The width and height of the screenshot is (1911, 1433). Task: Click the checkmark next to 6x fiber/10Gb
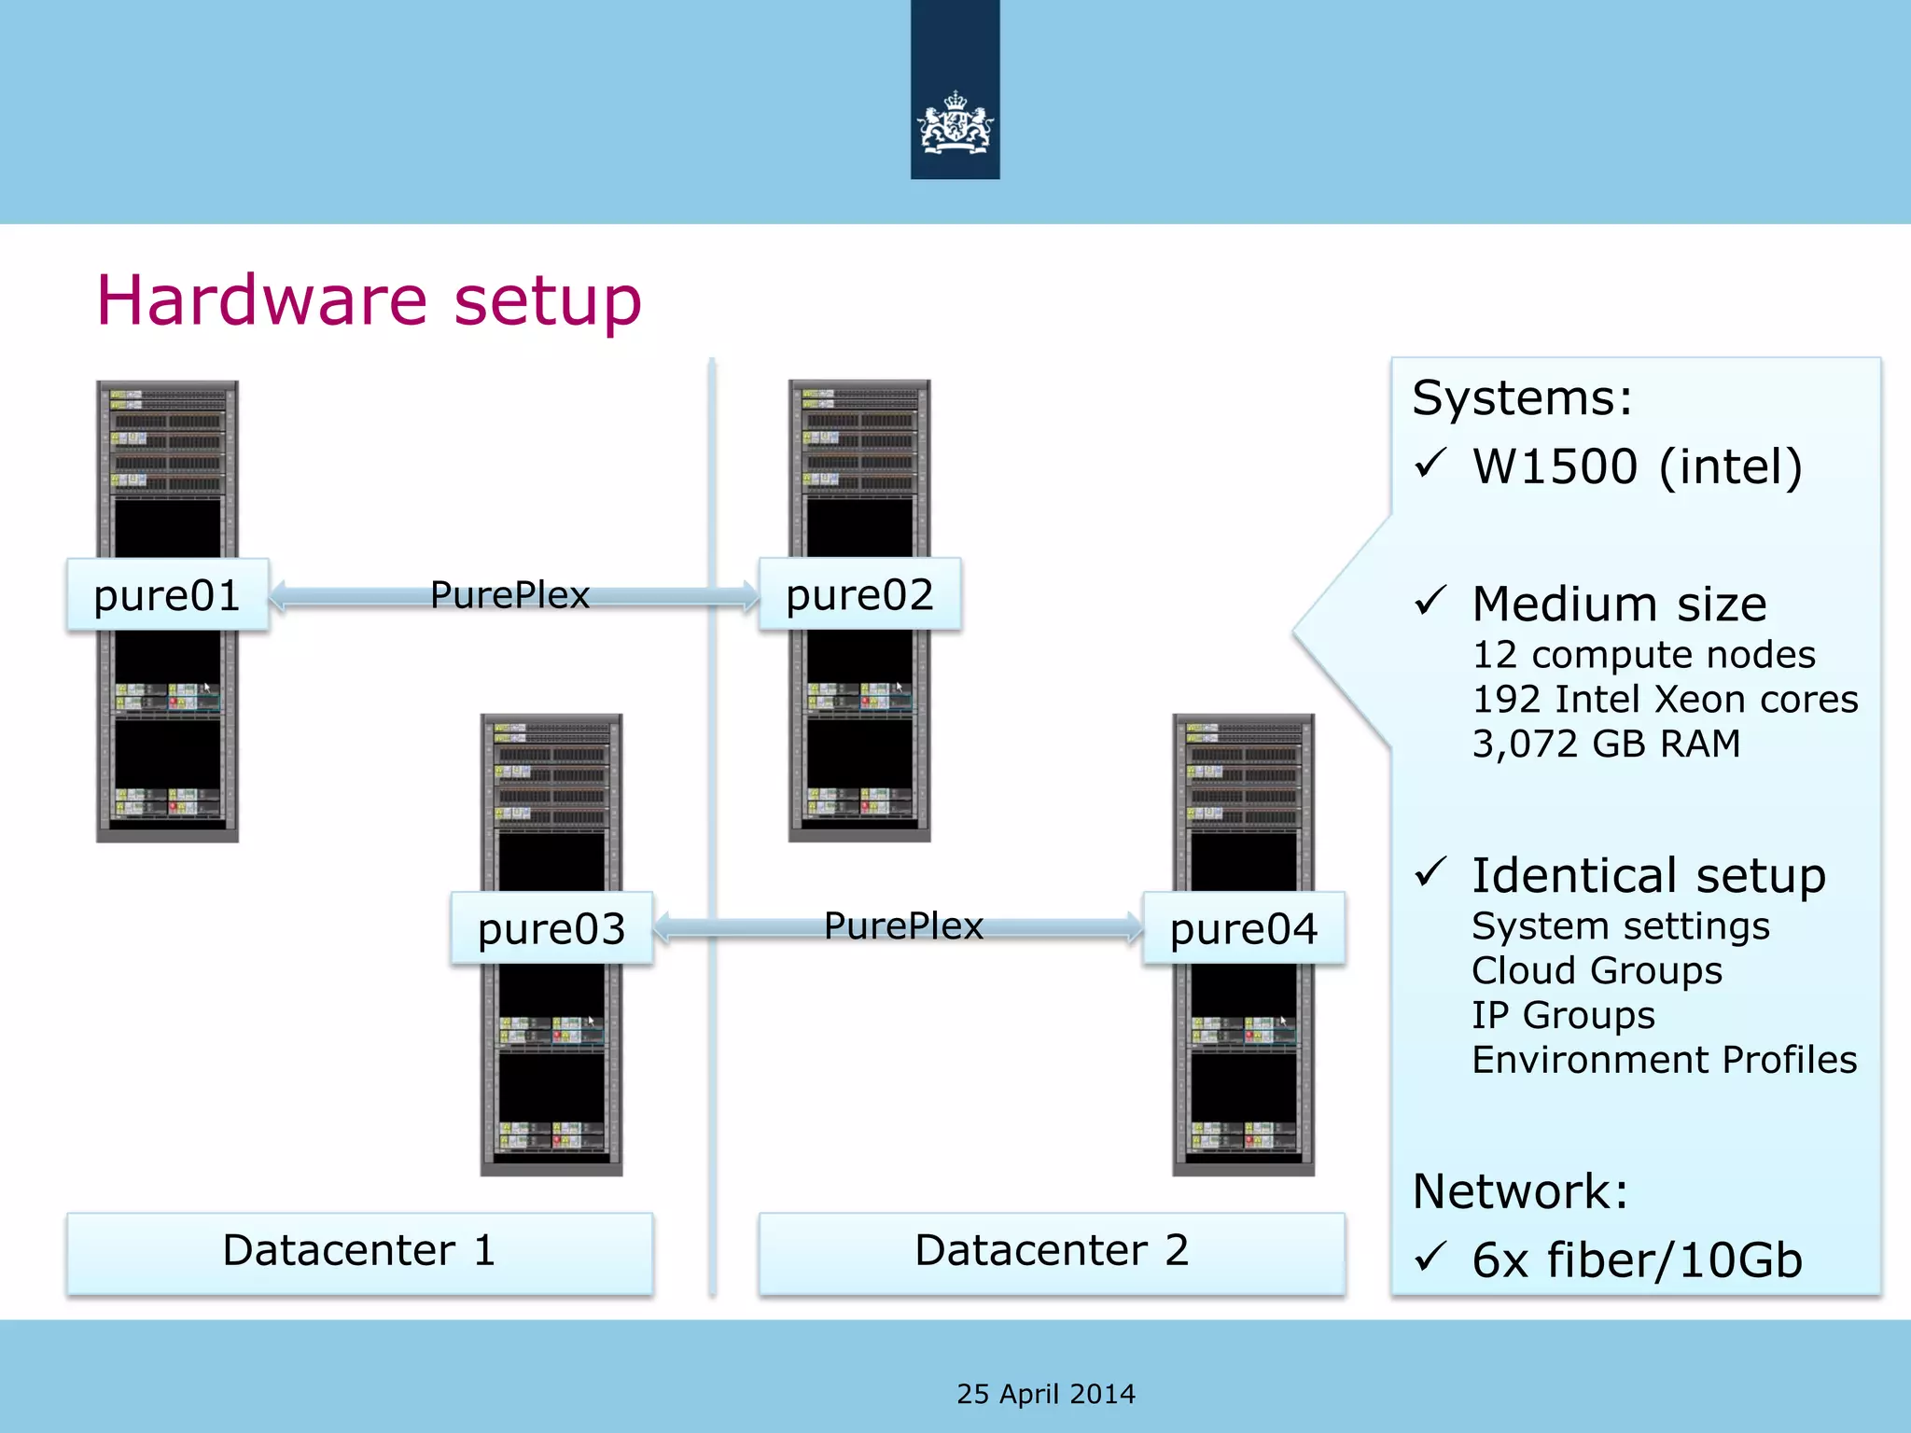[1430, 1257]
